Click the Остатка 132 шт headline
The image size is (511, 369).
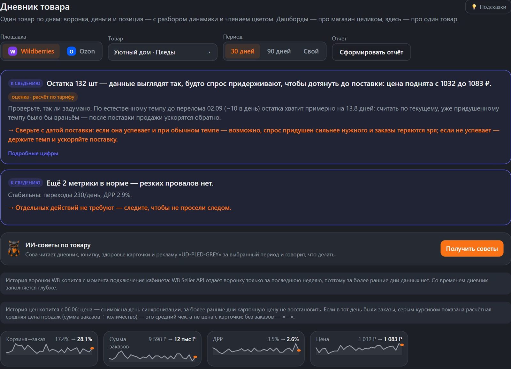click(x=269, y=84)
